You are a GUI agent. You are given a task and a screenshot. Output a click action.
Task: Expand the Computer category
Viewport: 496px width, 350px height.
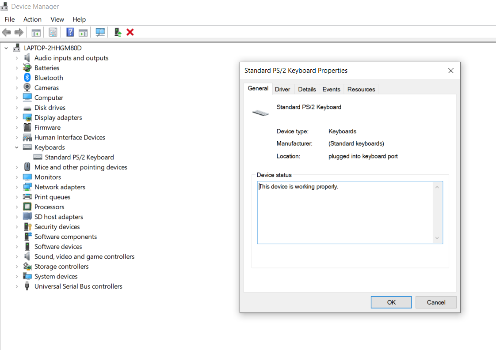(17, 98)
